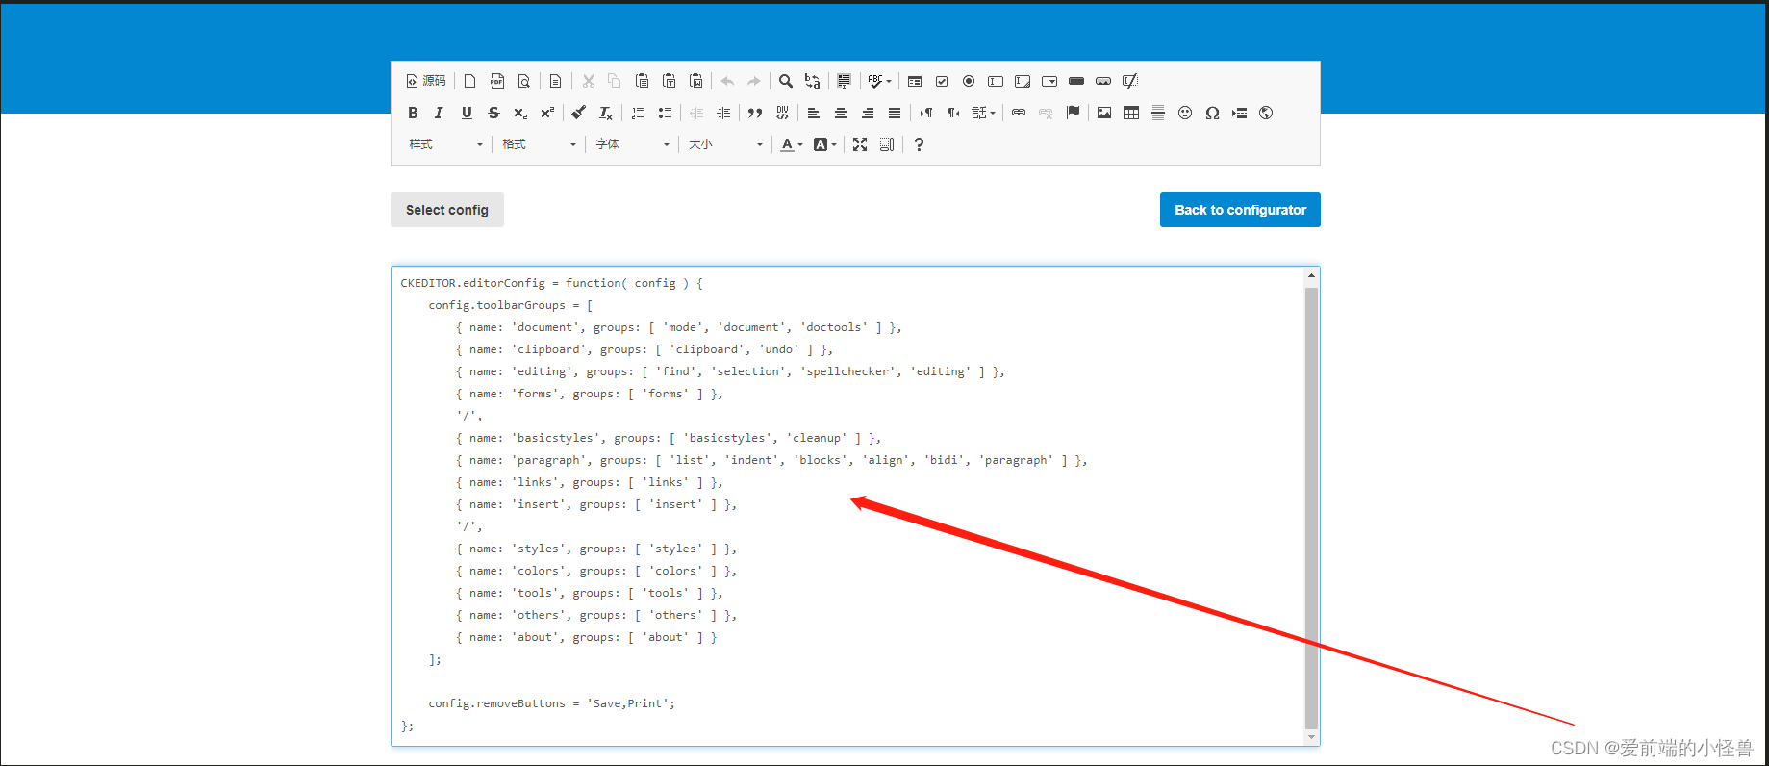
Task: Click the New Page icon
Action: click(470, 81)
